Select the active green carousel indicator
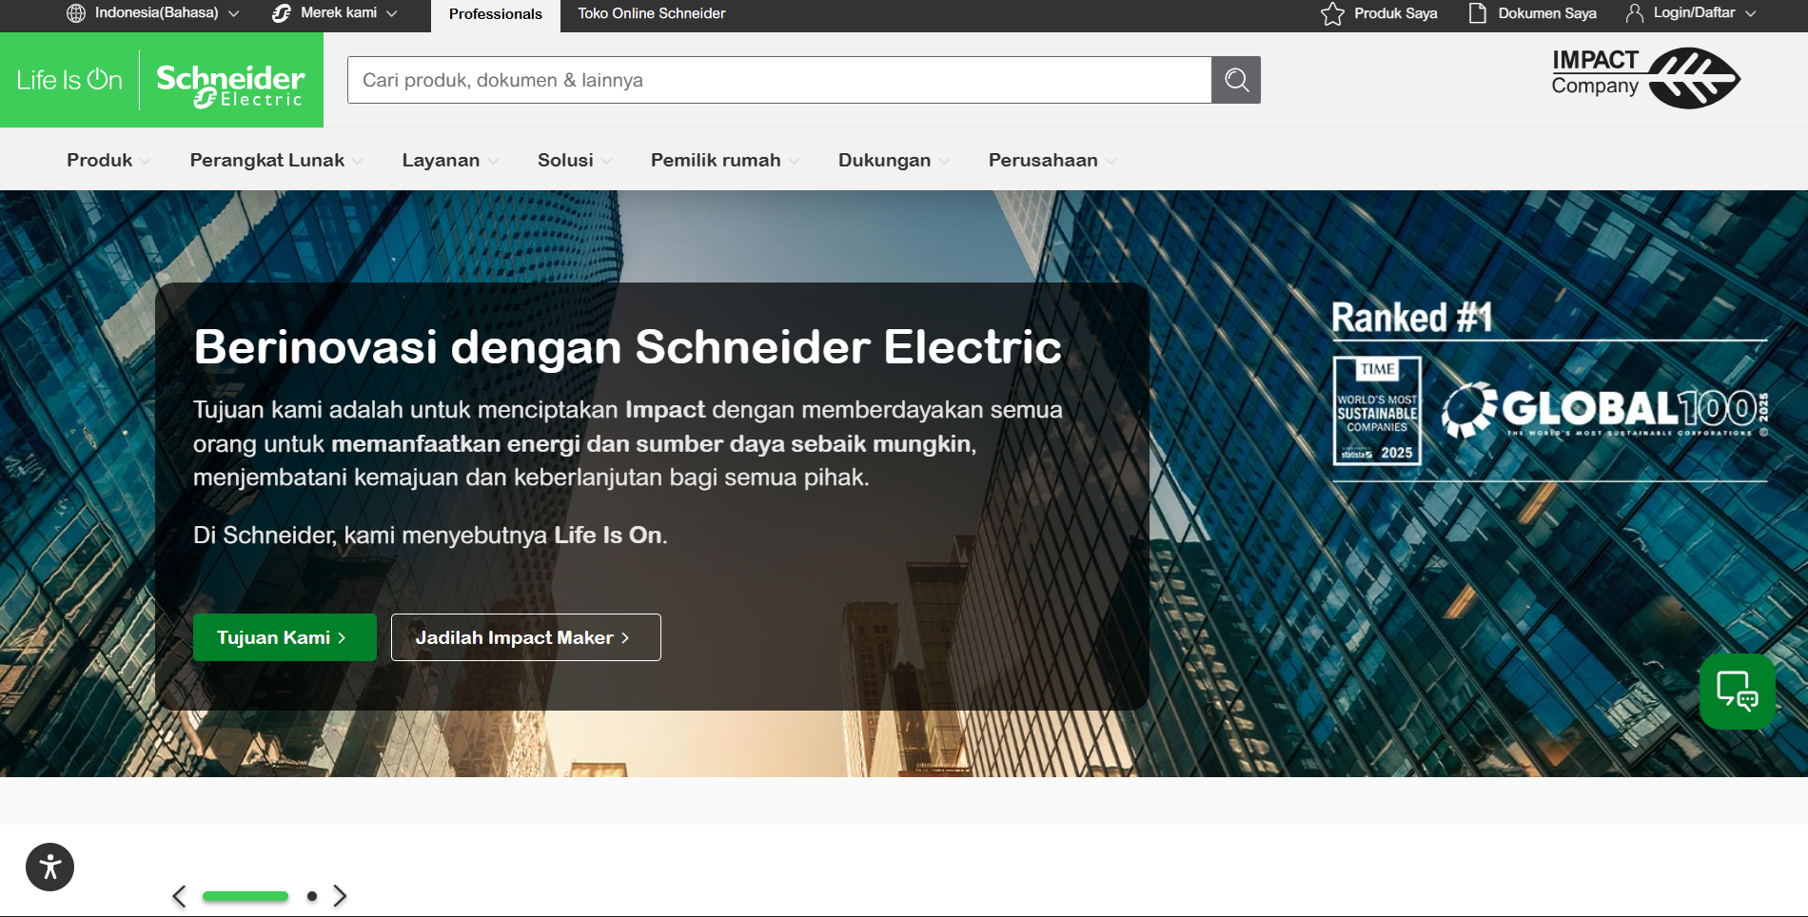The height and width of the screenshot is (917, 1808). (x=246, y=896)
